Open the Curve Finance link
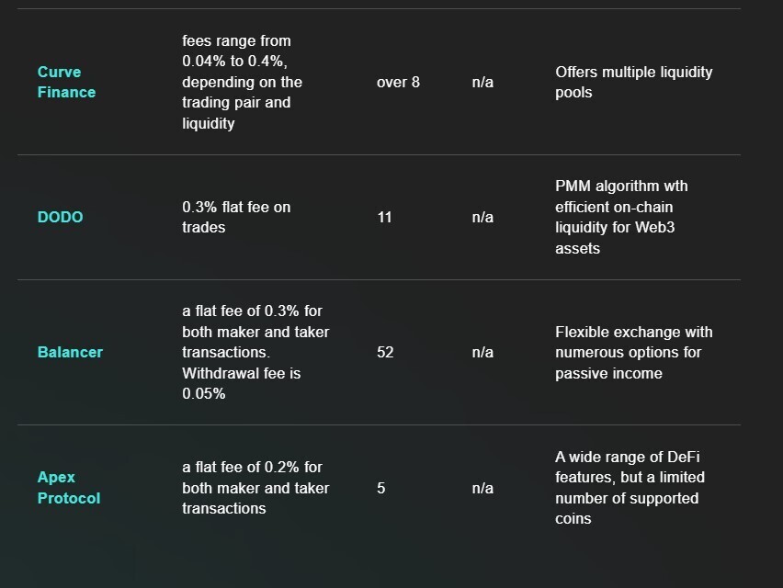 pyautogui.click(x=66, y=82)
